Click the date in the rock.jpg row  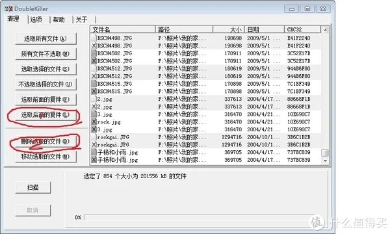coord(264,122)
